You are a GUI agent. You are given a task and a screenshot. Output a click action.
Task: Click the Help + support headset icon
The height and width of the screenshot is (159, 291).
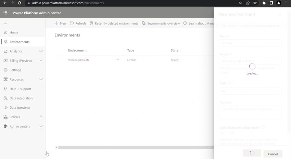coord(5,89)
